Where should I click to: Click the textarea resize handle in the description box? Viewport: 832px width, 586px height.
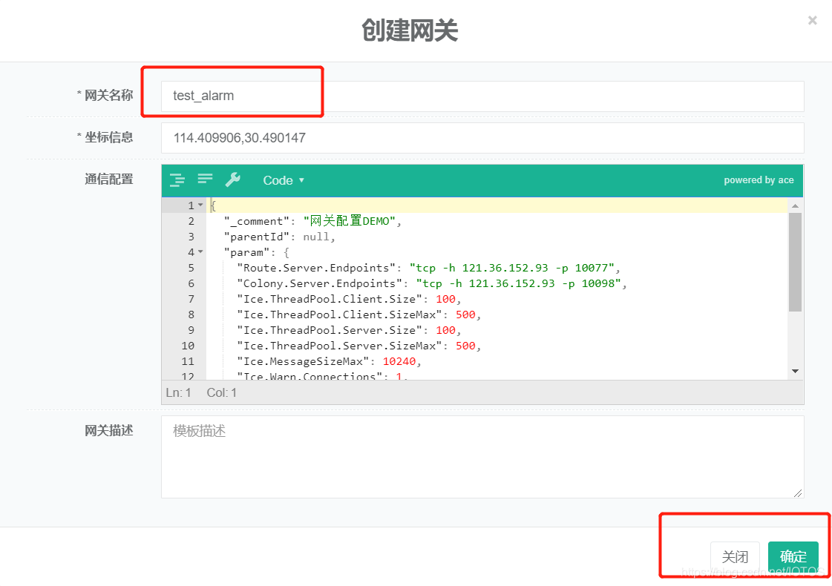(798, 493)
